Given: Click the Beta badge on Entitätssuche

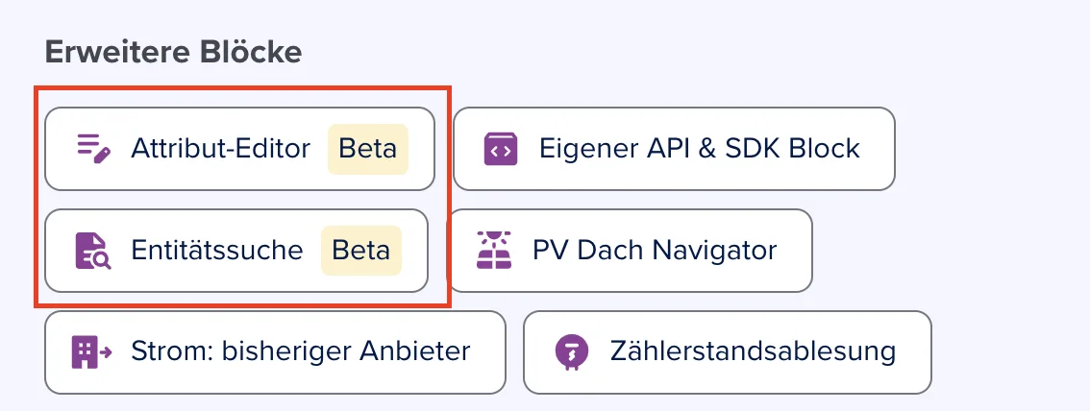Looking at the screenshot, I should point(360,251).
